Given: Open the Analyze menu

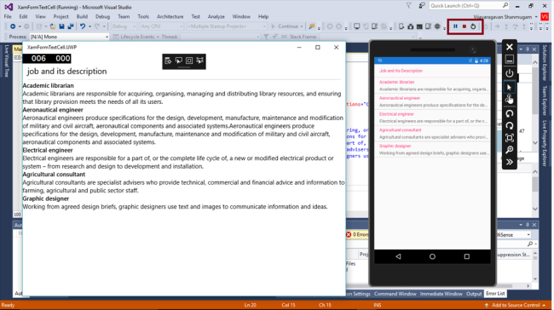Looking at the screenshot, I should (216, 16).
